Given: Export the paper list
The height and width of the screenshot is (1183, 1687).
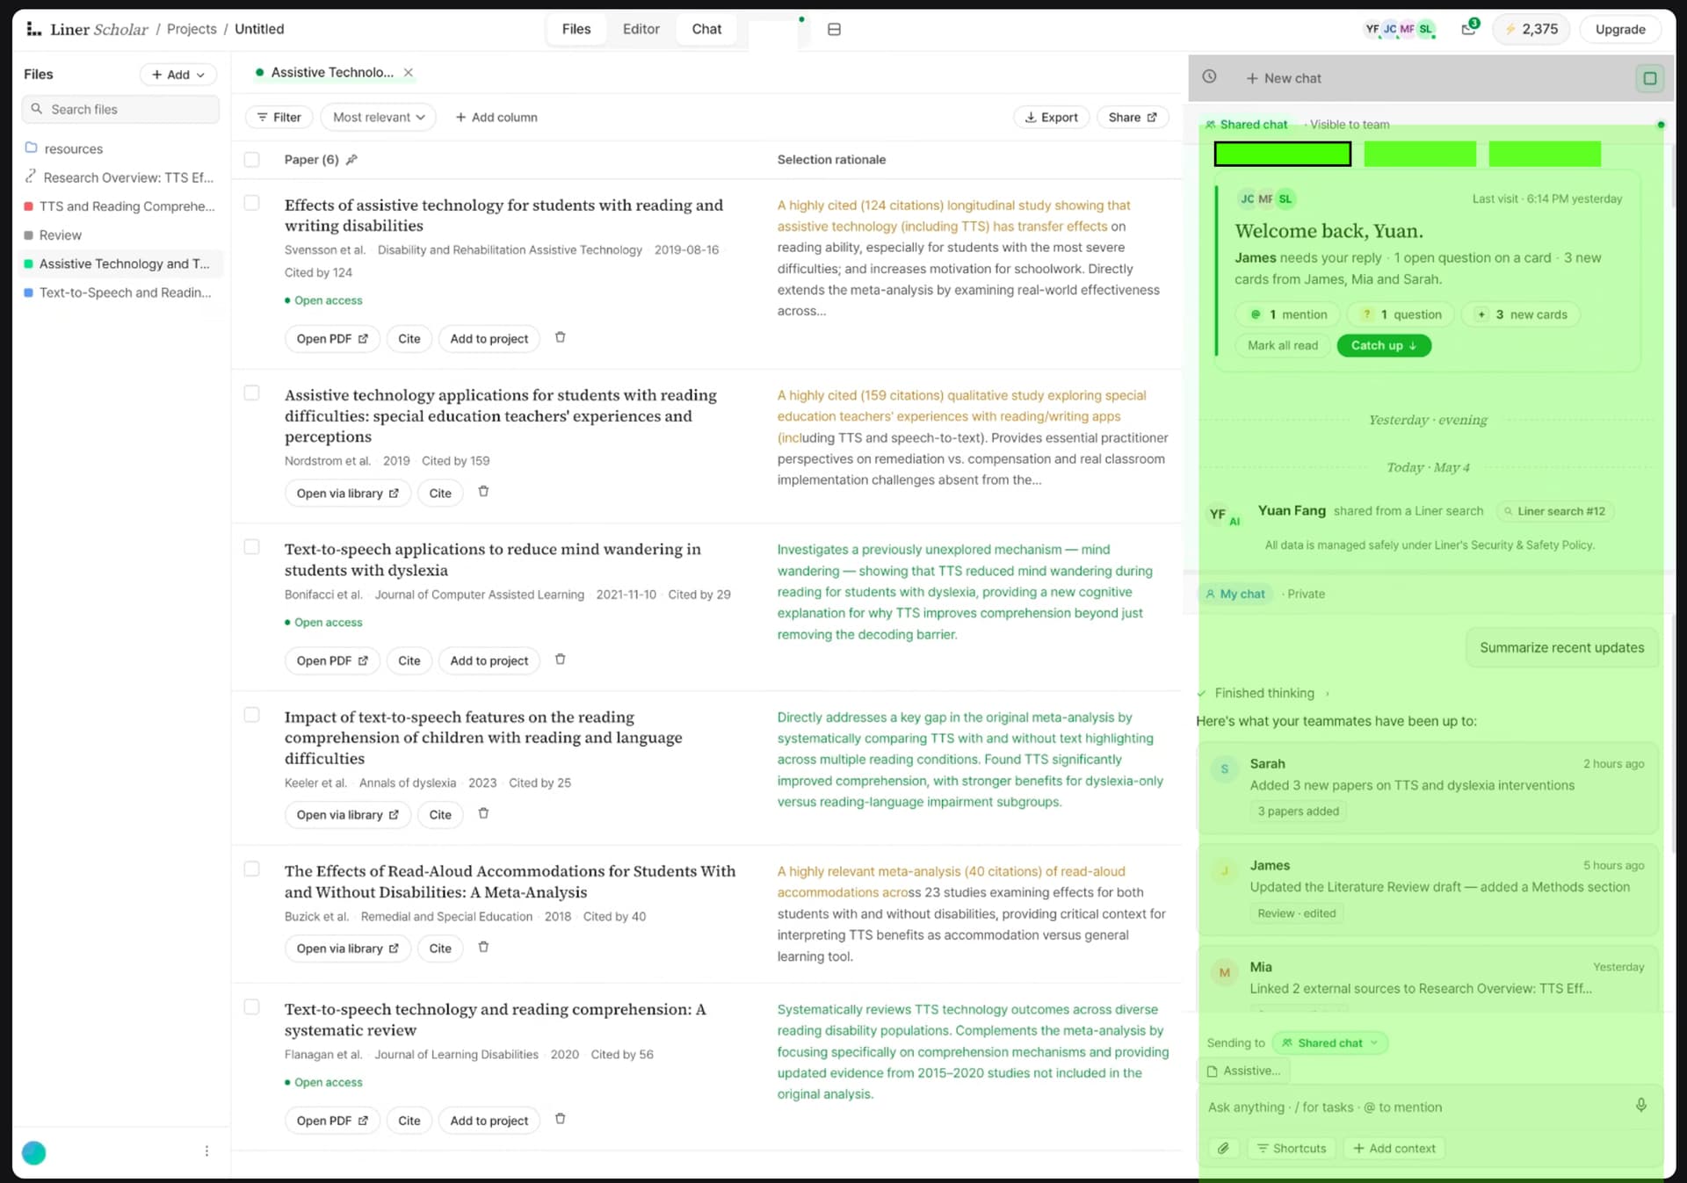Looking at the screenshot, I should pyautogui.click(x=1052, y=118).
